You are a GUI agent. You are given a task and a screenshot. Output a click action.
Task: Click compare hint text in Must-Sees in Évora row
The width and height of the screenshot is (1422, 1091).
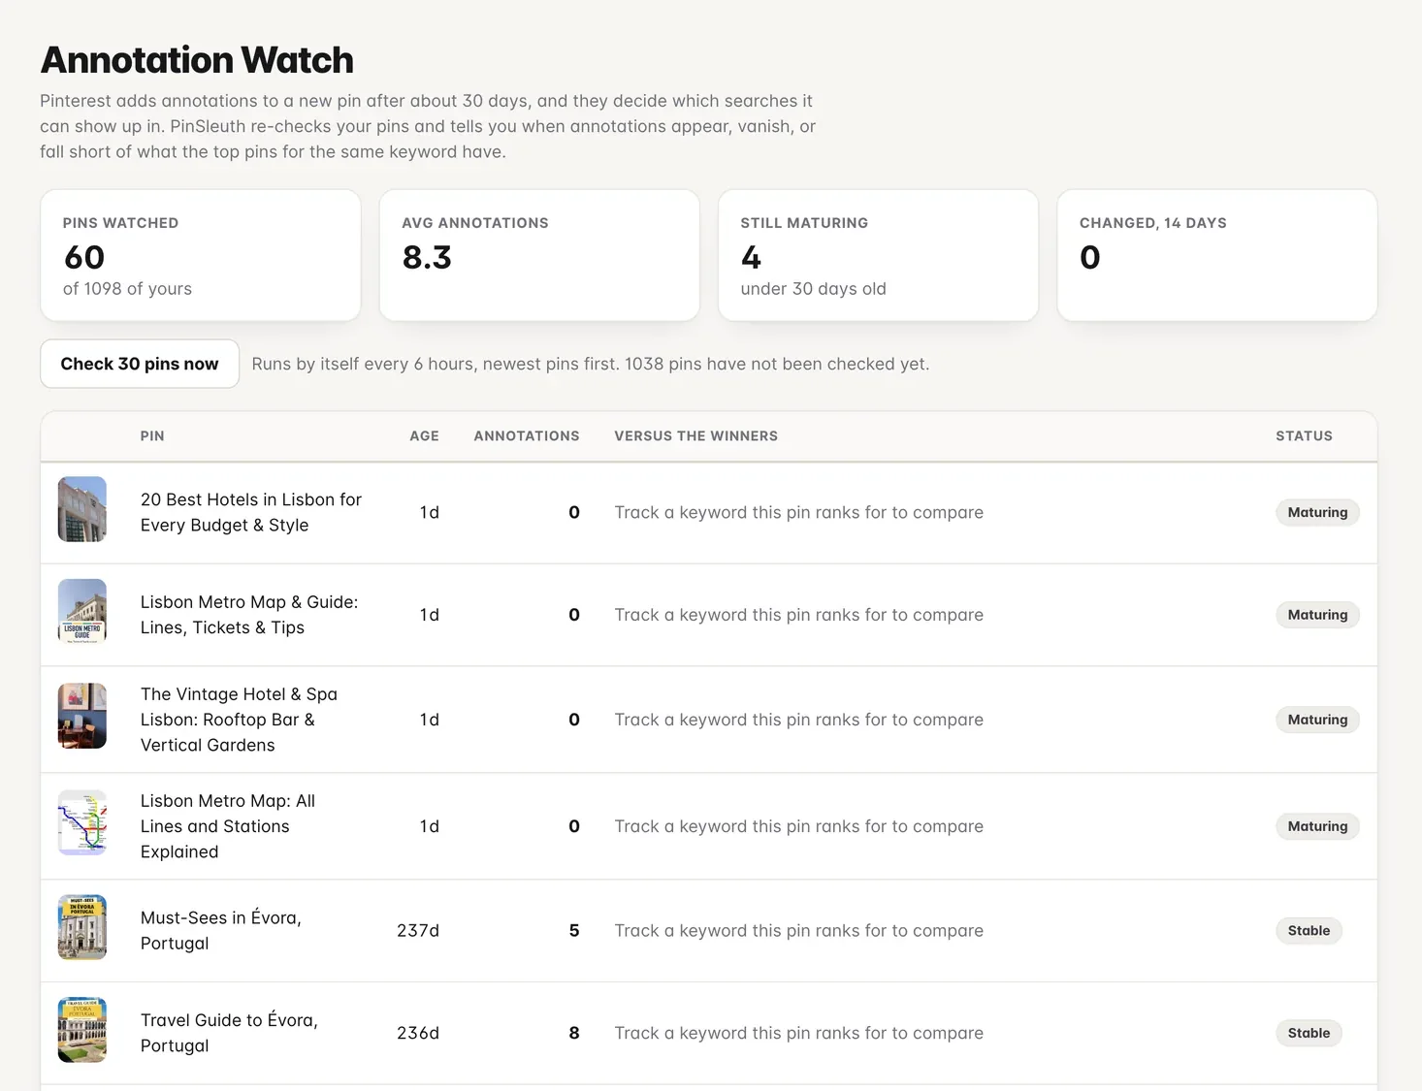pos(798,930)
